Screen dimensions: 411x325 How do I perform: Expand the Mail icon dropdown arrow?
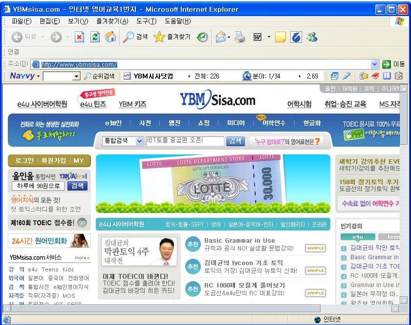point(229,38)
